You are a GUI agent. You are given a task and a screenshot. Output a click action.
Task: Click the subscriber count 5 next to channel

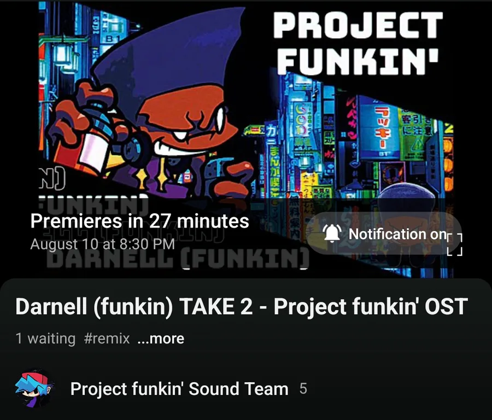(303, 389)
